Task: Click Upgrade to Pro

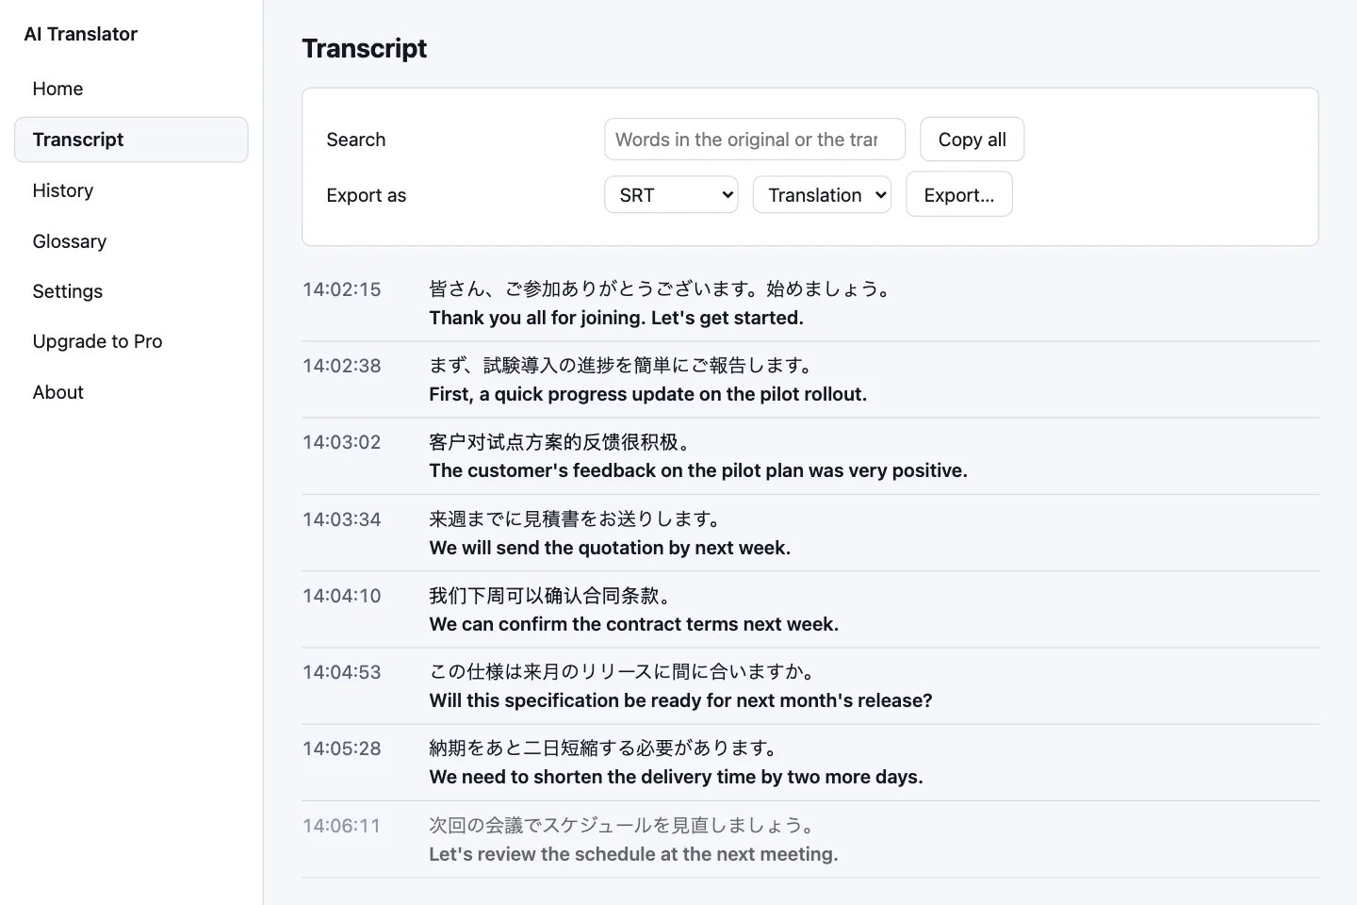Action: [x=131, y=341]
